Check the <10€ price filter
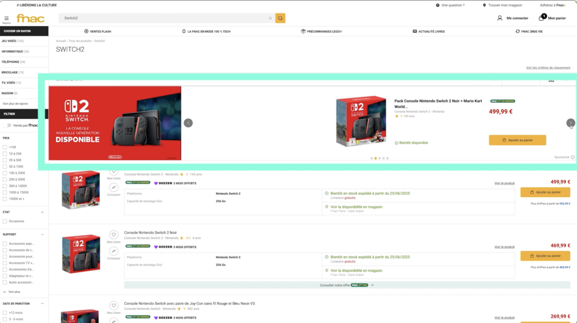The width and height of the screenshot is (577, 323). click(x=5, y=147)
